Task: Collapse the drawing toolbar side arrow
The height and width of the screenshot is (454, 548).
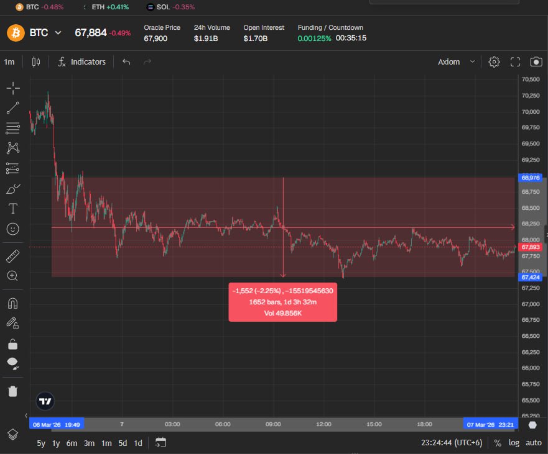Action: (26, 415)
